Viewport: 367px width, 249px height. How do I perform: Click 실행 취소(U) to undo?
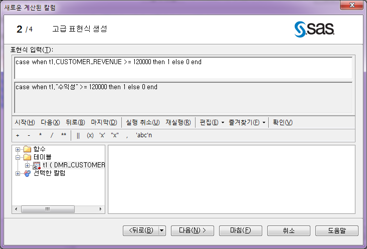point(143,122)
